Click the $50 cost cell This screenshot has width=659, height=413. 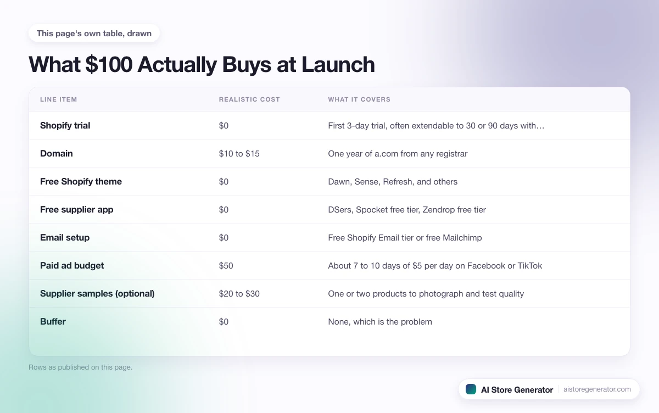click(x=226, y=265)
